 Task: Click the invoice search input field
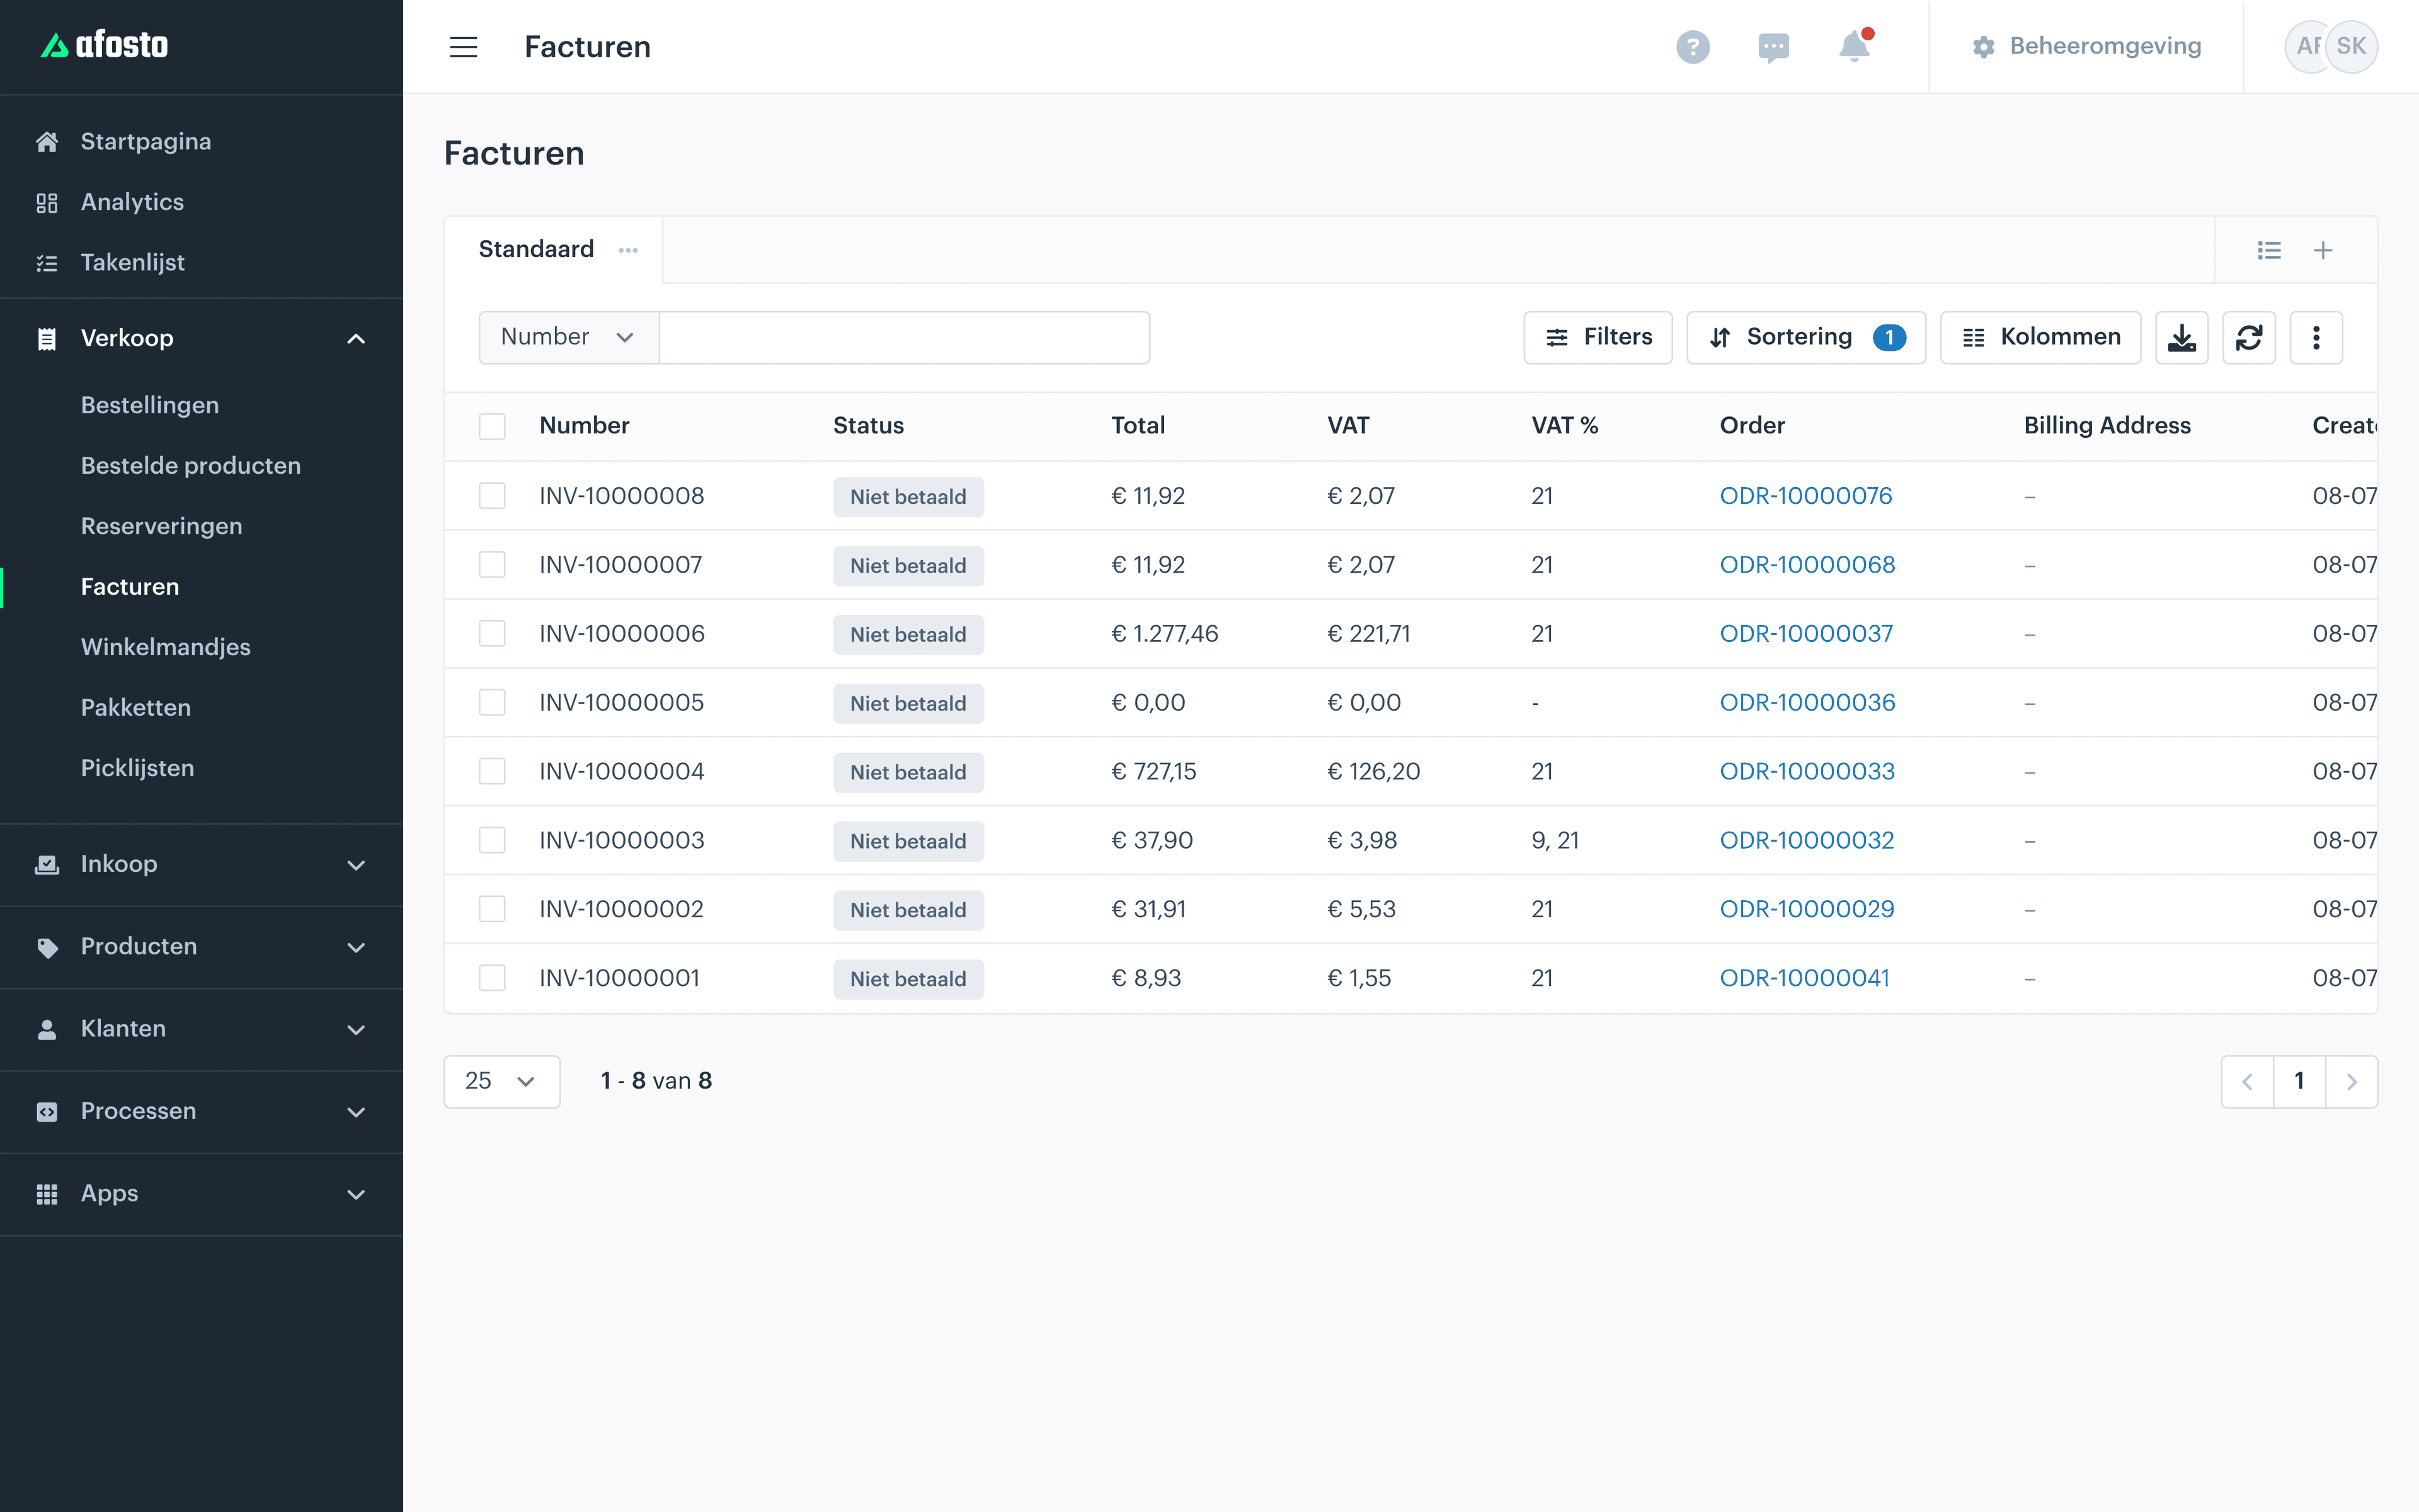[x=903, y=338]
